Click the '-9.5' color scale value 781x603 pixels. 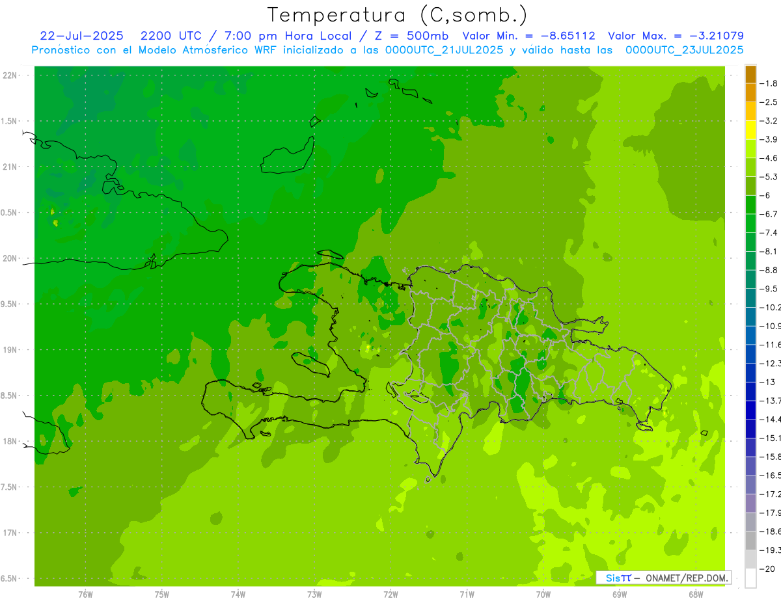pos(769,289)
